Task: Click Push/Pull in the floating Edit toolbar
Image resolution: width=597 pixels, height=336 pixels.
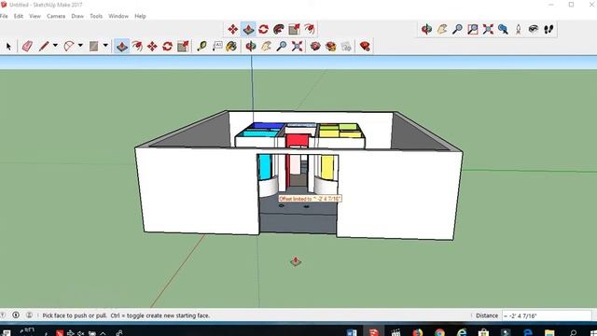Action: 248,29
